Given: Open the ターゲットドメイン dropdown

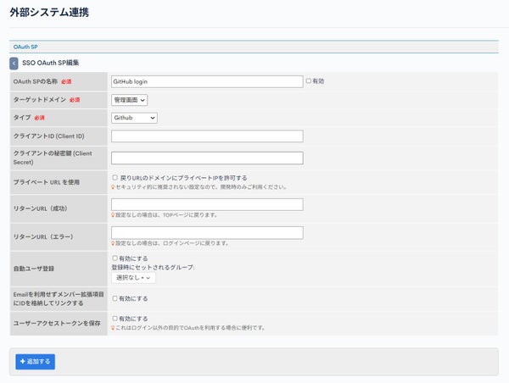Looking at the screenshot, I should (x=129, y=100).
